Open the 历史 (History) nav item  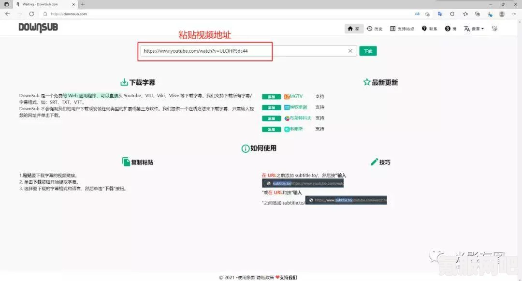[375, 29]
